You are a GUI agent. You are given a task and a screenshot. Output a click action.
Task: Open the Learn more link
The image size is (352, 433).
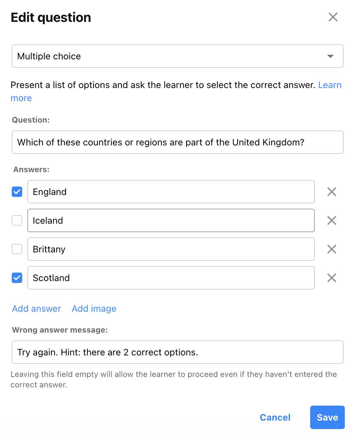click(330, 85)
